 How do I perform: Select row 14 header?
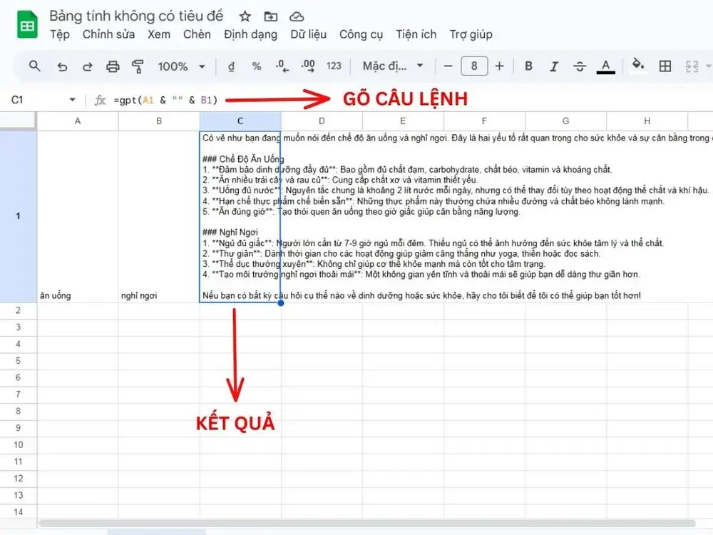click(x=19, y=511)
